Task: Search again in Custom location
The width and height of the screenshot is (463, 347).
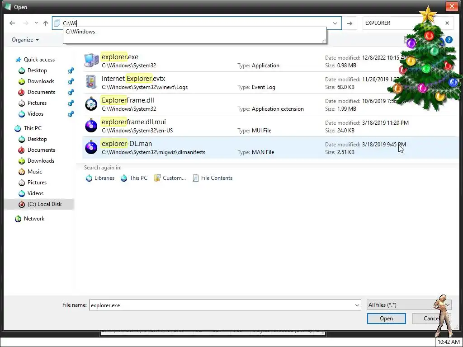Action: (170, 178)
